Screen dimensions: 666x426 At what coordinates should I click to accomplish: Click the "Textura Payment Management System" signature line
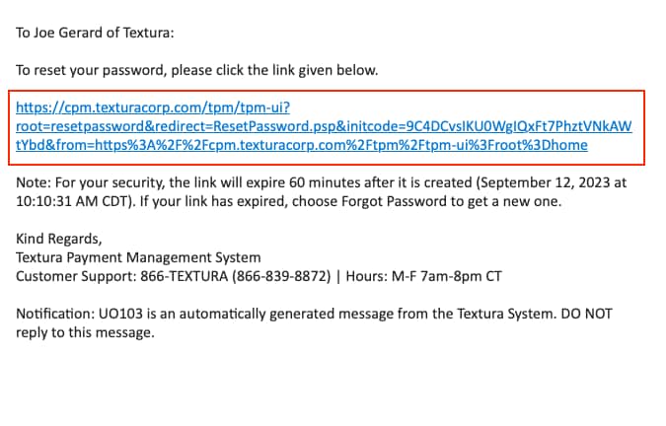138,257
